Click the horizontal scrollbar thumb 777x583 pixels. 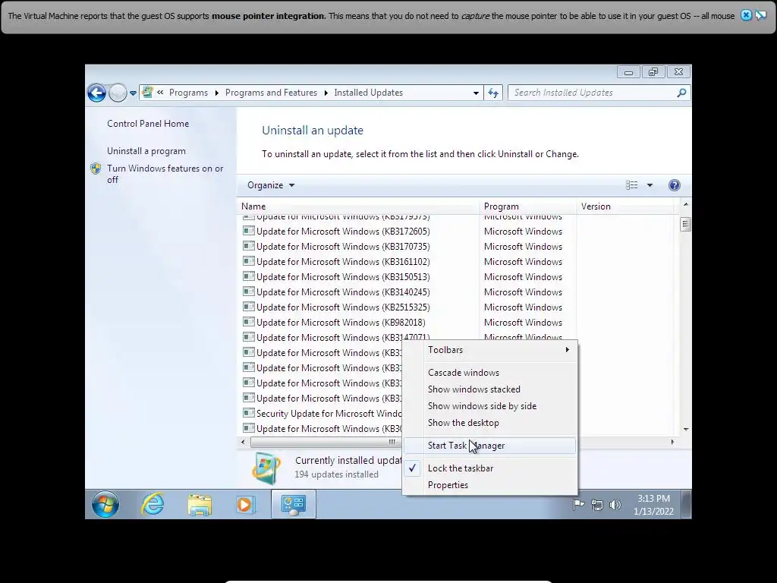pyautogui.click(x=327, y=442)
